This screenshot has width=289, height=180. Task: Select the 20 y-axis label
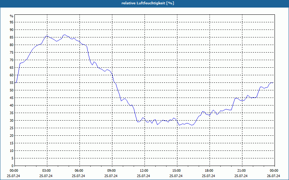click(12, 136)
